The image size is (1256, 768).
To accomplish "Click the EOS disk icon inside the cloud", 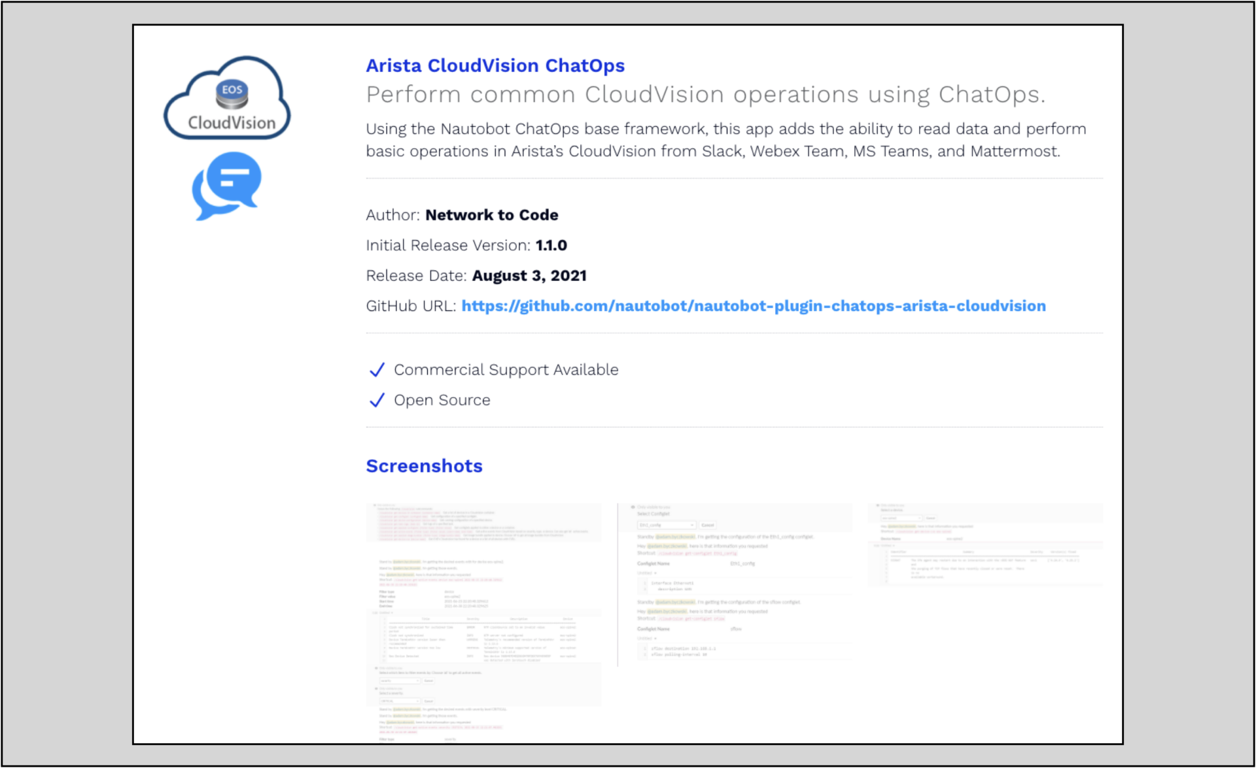I will pos(232,94).
